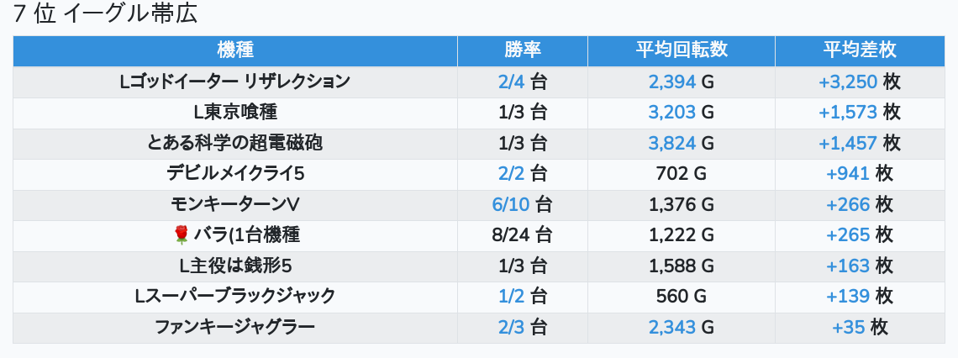Click the +3,250 average difference value
The height and width of the screenshot is (358, 958).
click(x=848, y=82)
